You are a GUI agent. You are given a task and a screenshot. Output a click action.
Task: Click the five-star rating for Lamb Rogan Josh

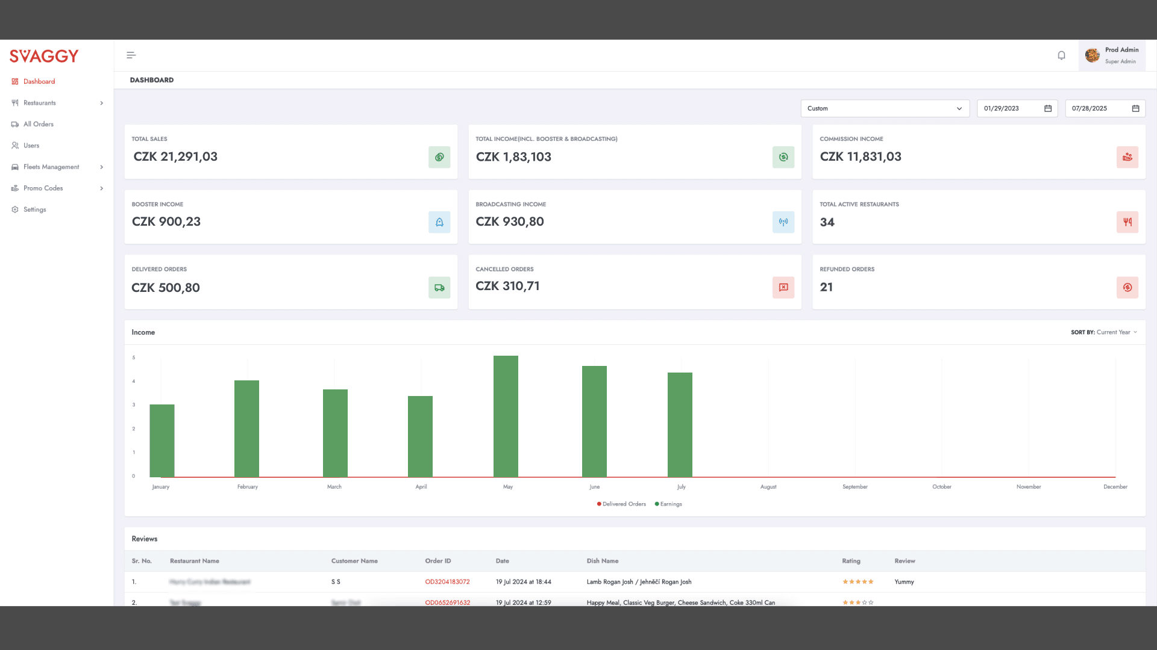[x=857, y=581]
